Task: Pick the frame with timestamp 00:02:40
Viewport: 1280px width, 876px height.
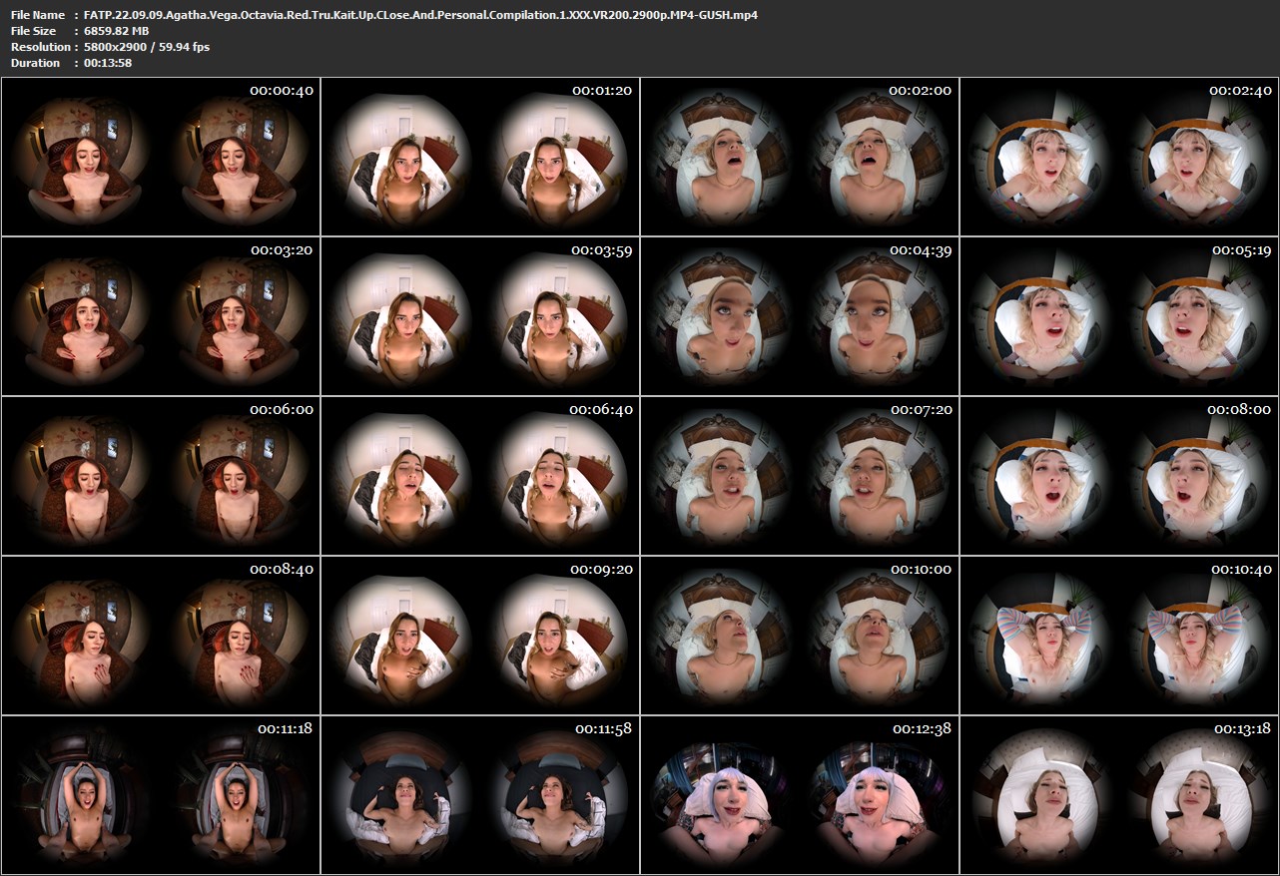Action: click(x=1118, y=157)
